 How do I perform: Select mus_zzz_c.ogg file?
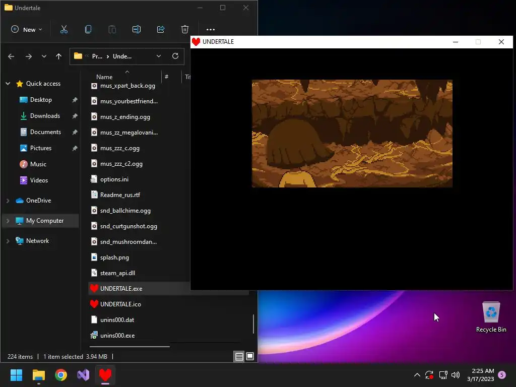click(x=119, y=148)
